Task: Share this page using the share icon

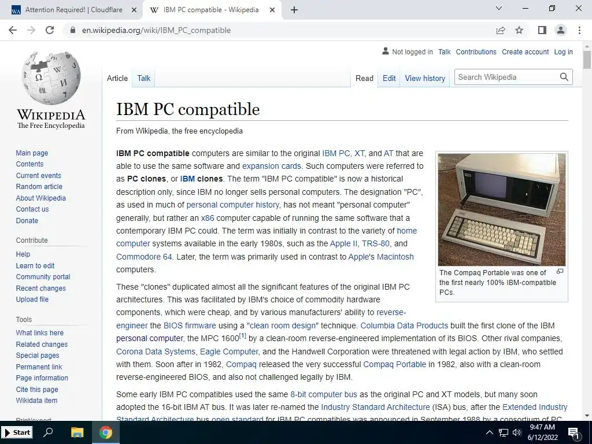Action: point(501,30)
